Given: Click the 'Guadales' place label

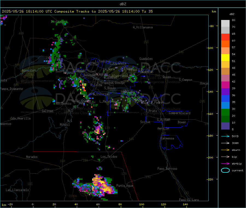Looking at the screenshot, I should pos(146,59).
